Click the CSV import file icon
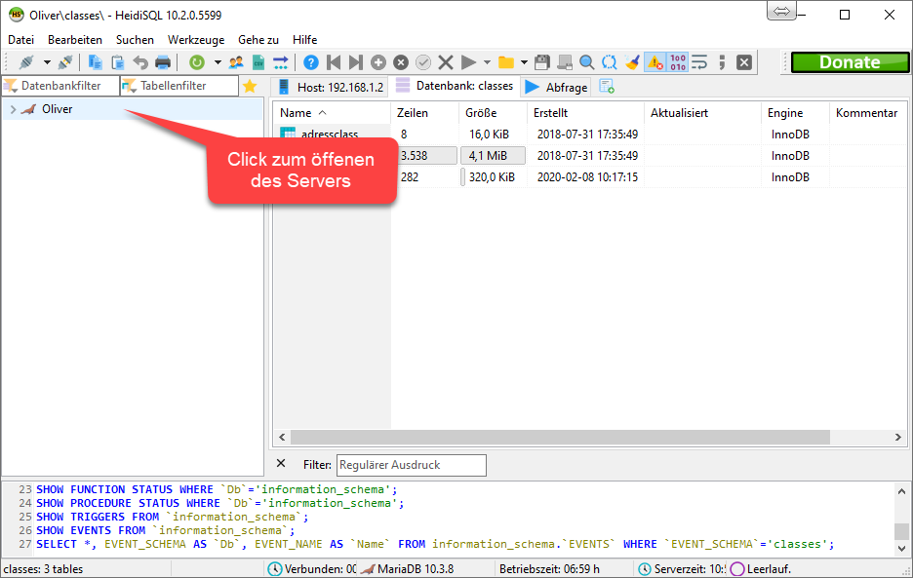The height and width of the screenshot is (578, 913). [x=258, y=62]
